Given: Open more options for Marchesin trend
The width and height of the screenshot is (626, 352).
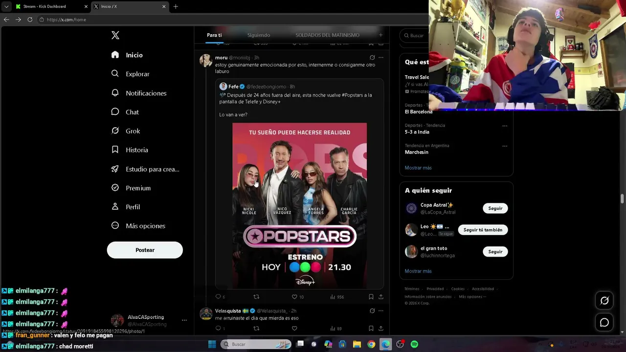Looking at the screenshot, I should coord(505,146).
